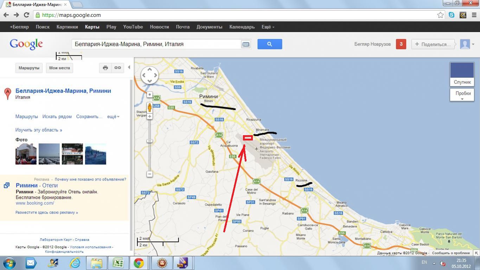This screenshot has width=480, height=270.
Task: Select the Street View pegman
Action: click(149, 107)
